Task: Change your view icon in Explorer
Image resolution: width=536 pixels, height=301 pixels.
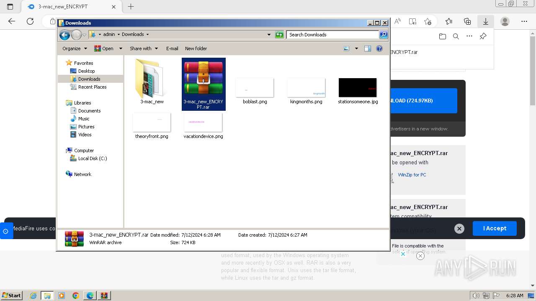Action: coord(347,48)
